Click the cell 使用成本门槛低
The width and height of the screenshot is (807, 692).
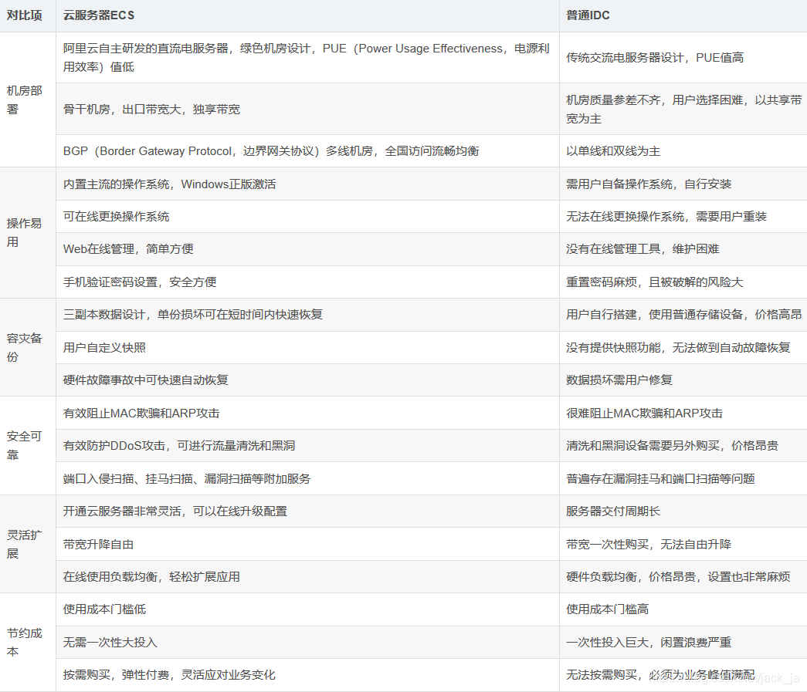pyautogui.click(x=308, y=609)
